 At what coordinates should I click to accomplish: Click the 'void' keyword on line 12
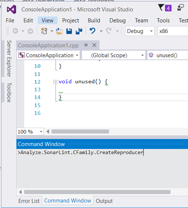coord(65,81)
